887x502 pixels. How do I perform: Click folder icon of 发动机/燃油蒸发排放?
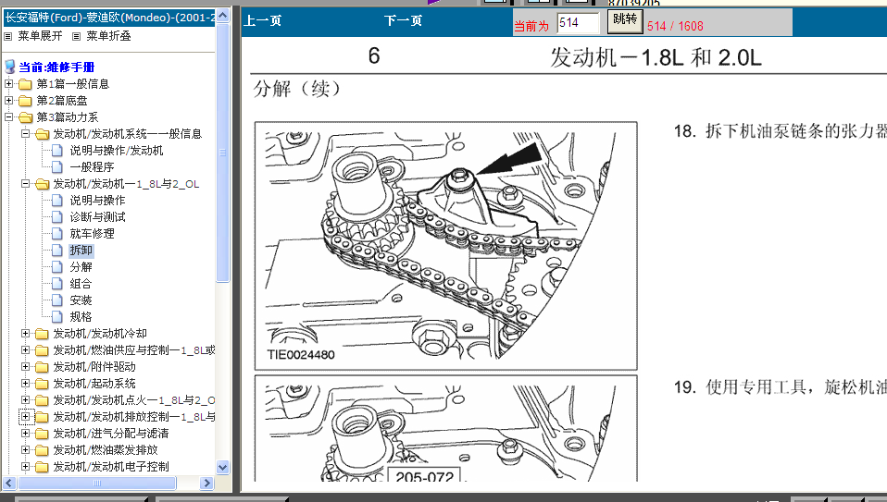(42, 450)
